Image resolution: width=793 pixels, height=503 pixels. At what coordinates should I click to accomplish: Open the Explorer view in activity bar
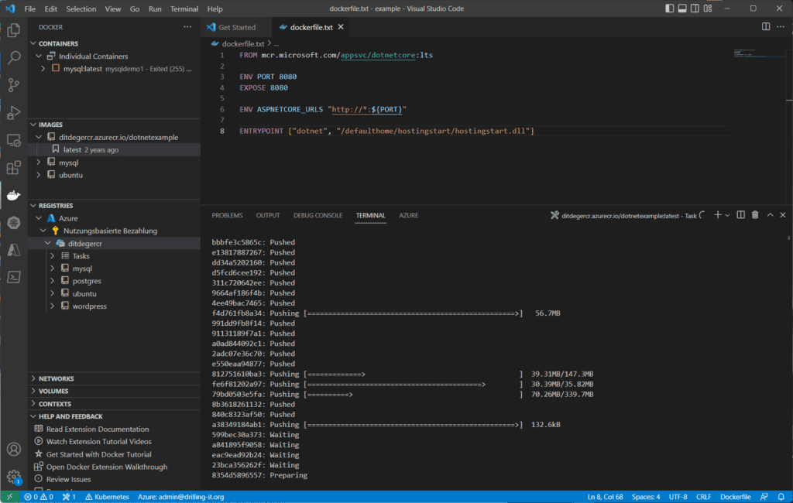[x=14, y=30]
